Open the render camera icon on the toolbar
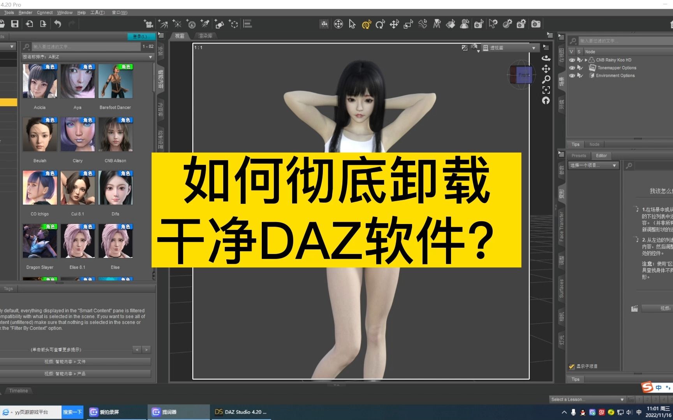Screen dimensions: 673x420 pos(536,24)
